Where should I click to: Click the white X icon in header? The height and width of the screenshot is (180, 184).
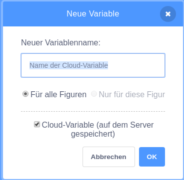click(168, 14)
